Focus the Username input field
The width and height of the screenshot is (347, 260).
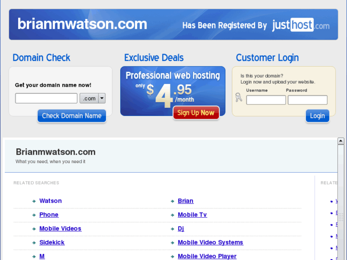[x=266, y=100]
